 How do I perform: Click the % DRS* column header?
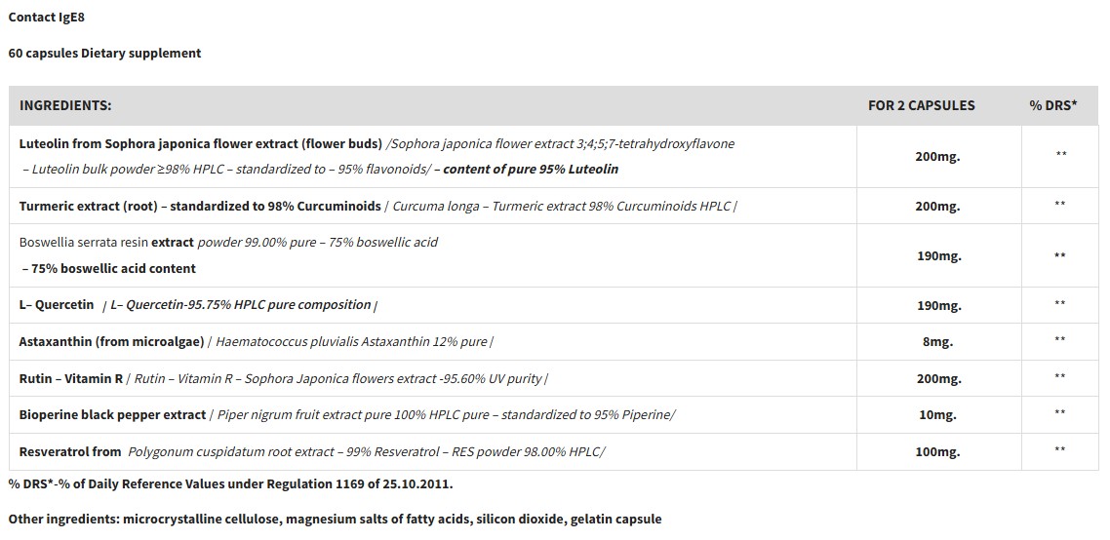coord(1052,105)
